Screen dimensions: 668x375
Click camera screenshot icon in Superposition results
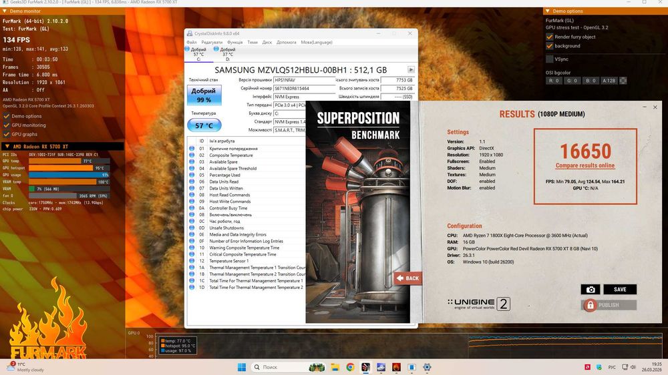coord(590,290)
